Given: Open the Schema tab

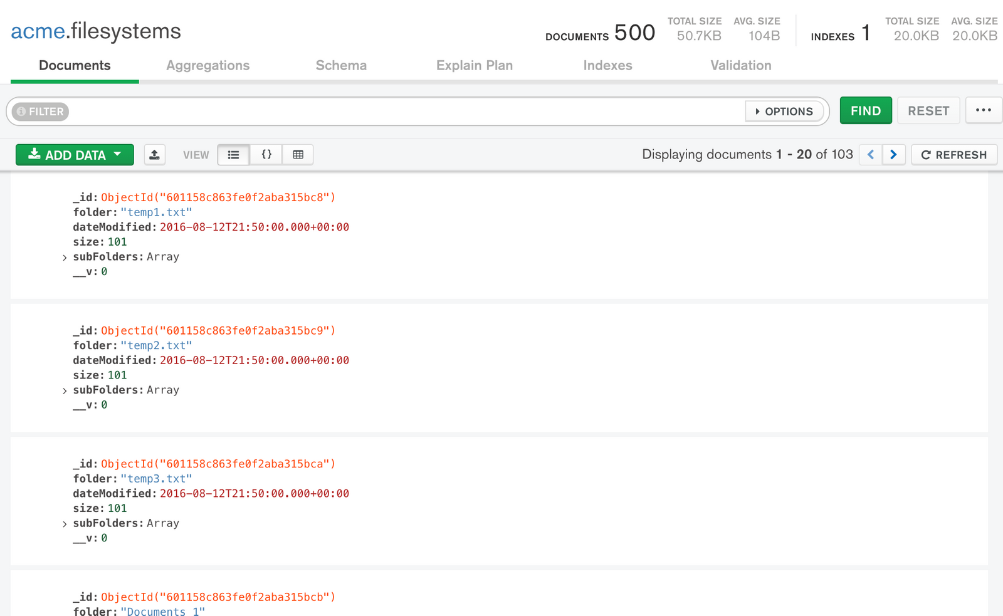Looking at the screenshot, I should click(341, 65).
